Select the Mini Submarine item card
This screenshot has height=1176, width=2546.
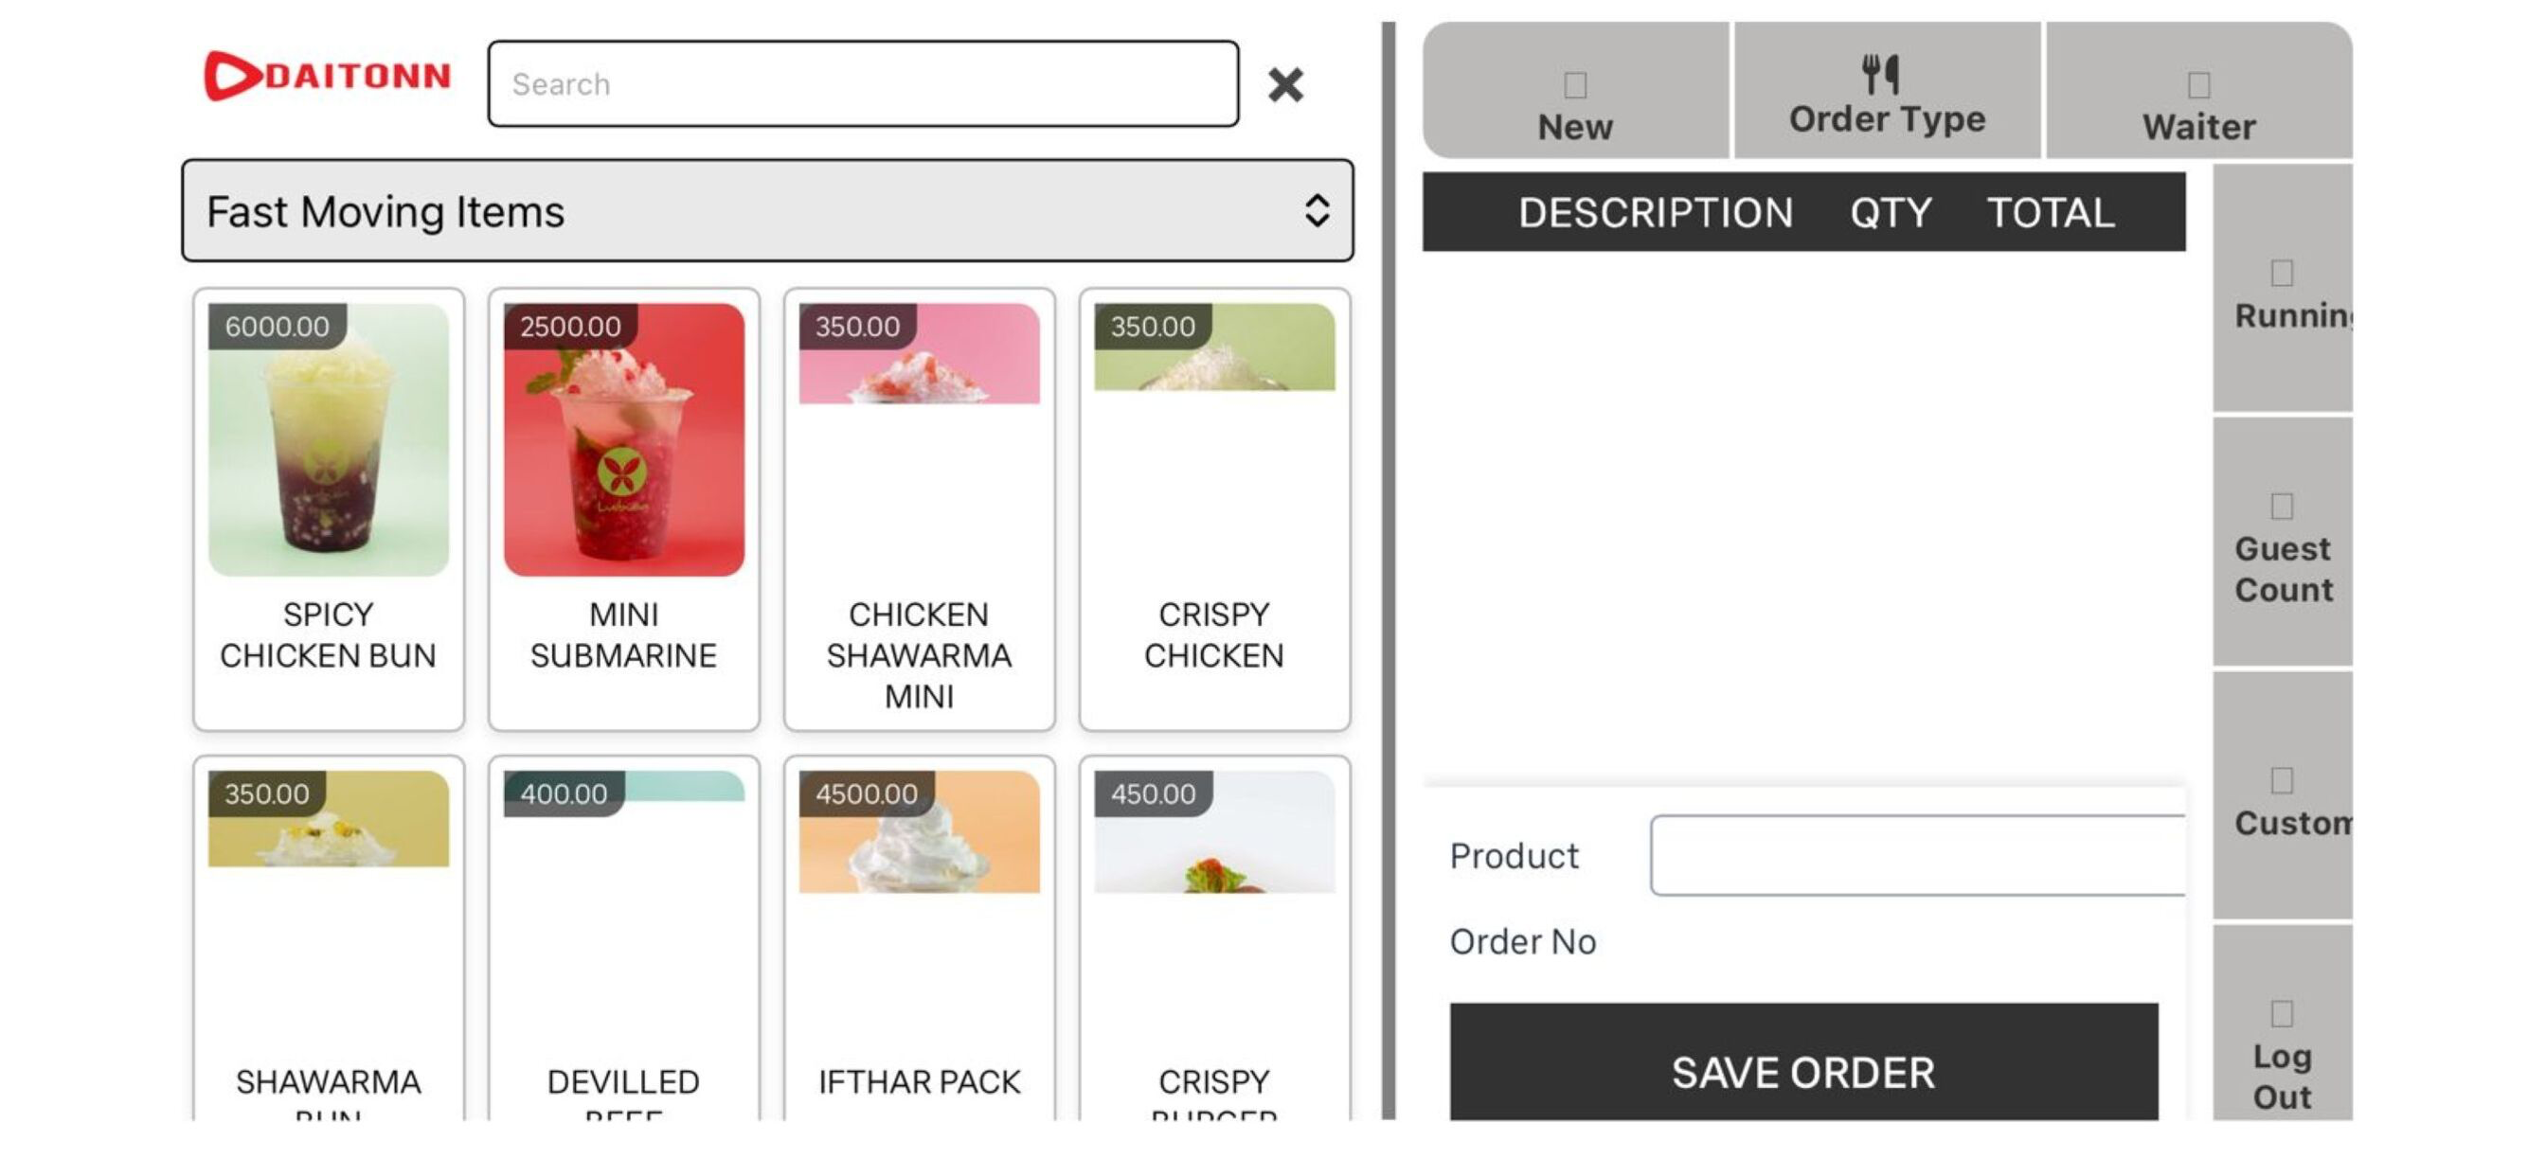623,510
